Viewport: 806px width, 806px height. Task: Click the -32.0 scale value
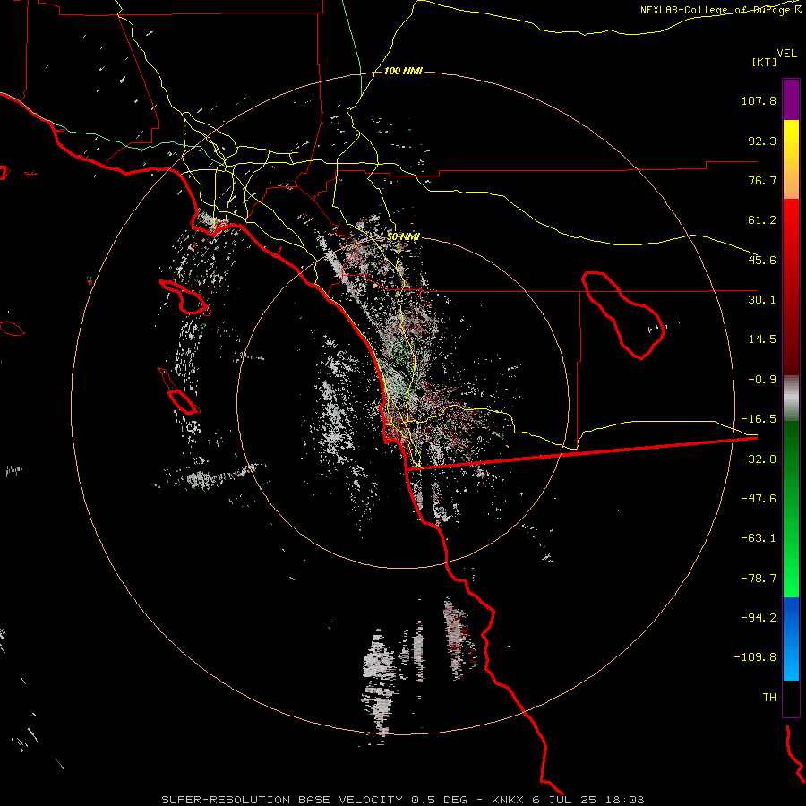tap(759, 459)
